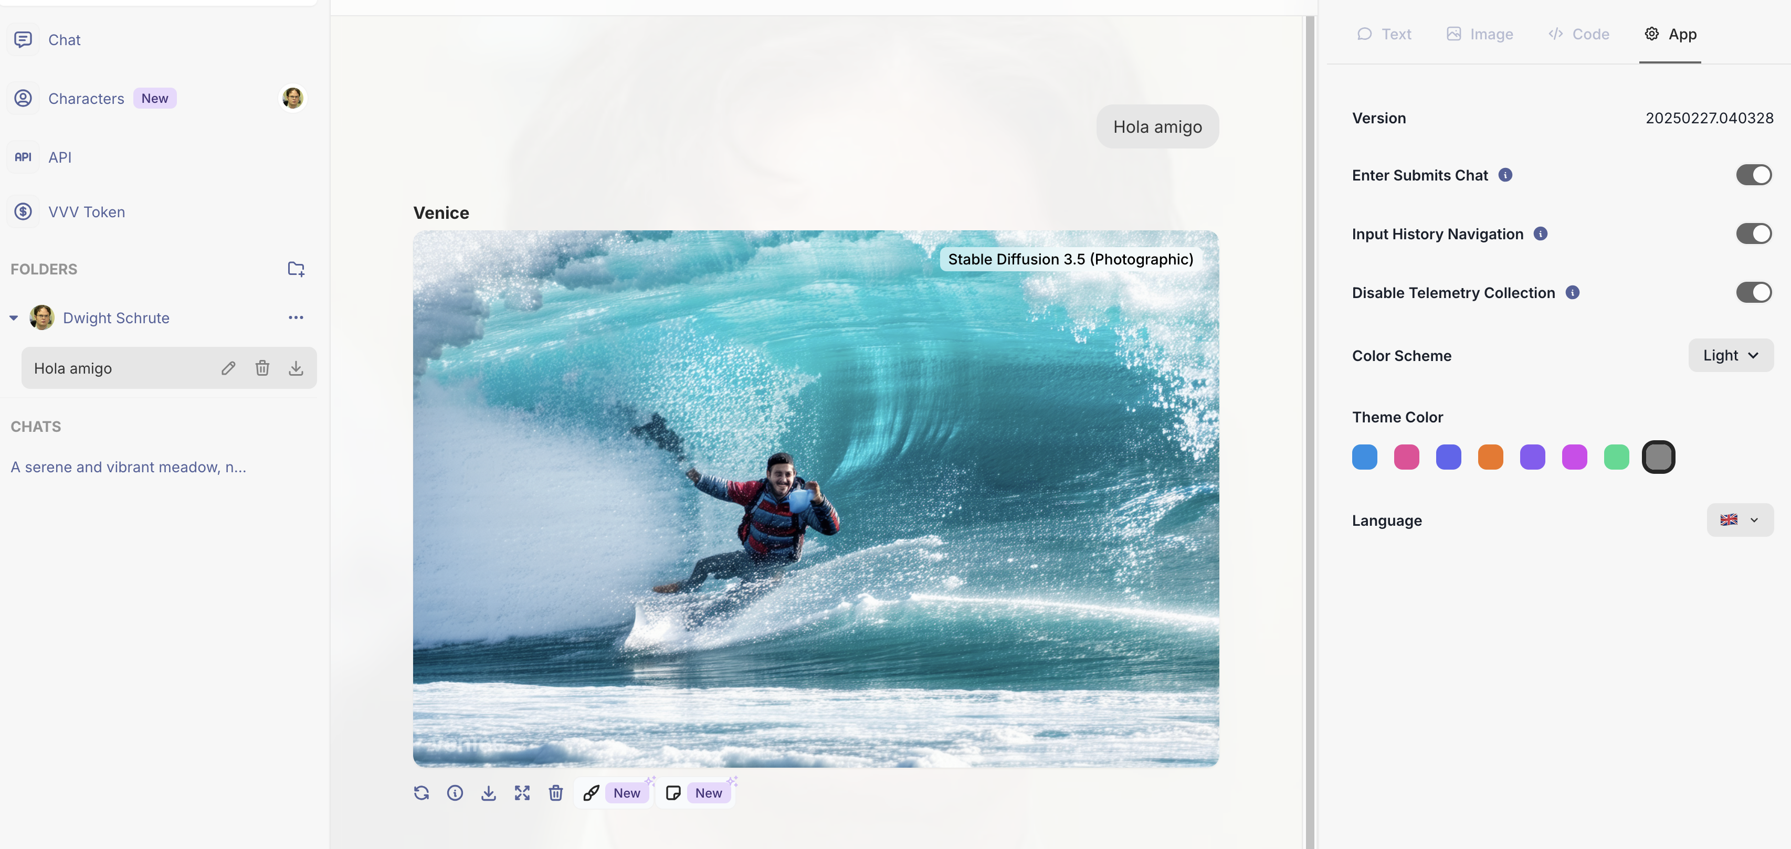Click the regenerate image icon below picture
Viewport: 1791px width, 849px height.
(422, 793)
